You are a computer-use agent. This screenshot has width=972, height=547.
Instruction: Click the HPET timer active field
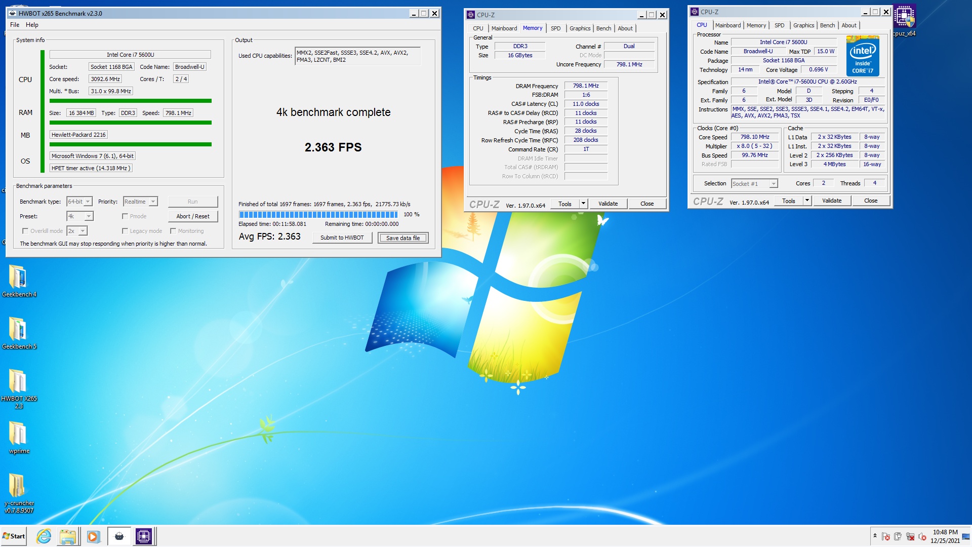[91, 168]
